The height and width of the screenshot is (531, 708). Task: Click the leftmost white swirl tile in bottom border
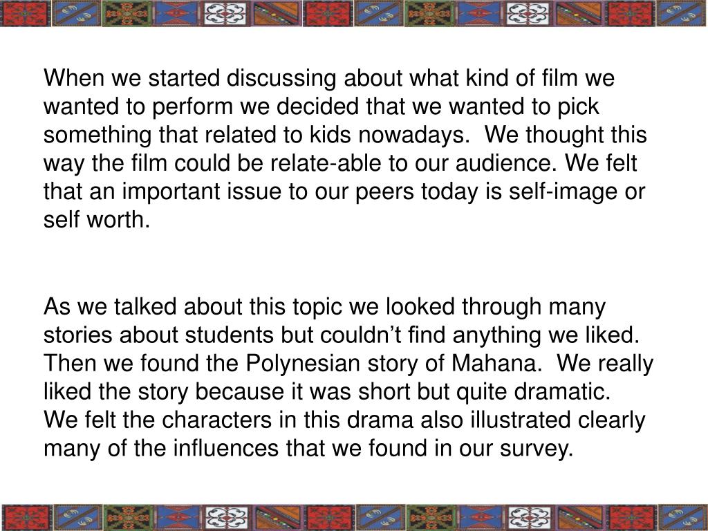(x=226, y=518)
